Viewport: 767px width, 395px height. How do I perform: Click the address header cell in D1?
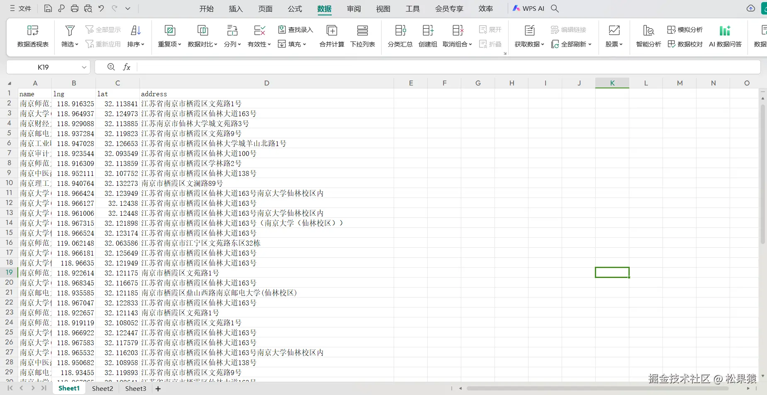pyautogui.click(x=267, y=94)
